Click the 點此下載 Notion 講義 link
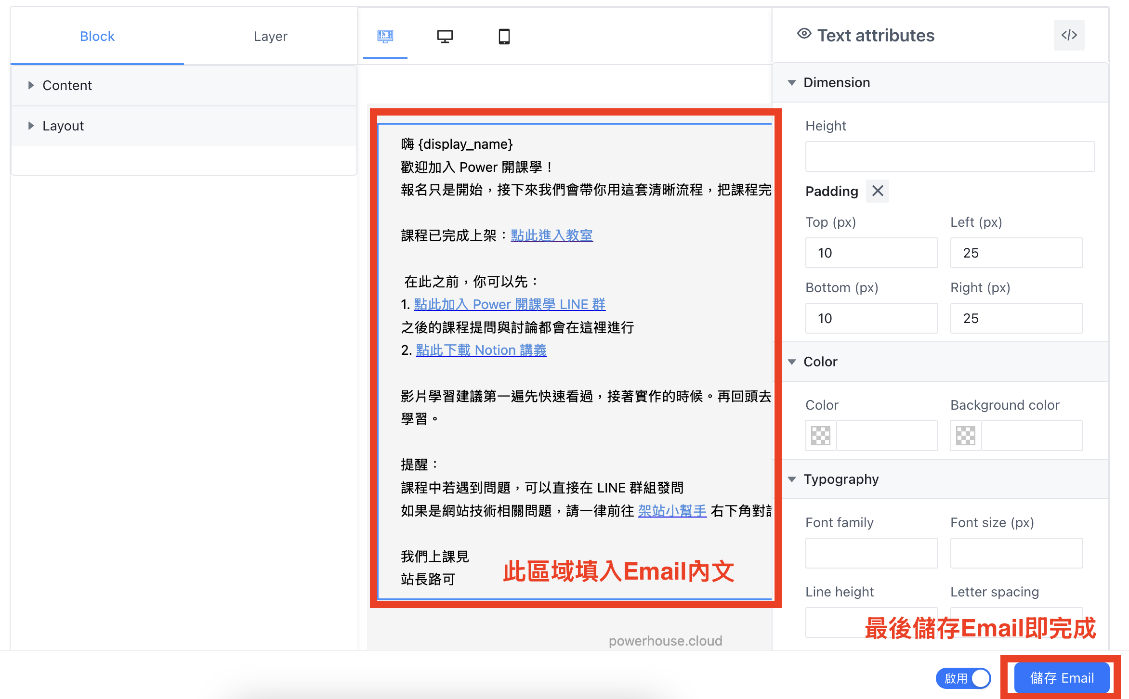This screenshot has width=1129, height=699. pos(481,350)
